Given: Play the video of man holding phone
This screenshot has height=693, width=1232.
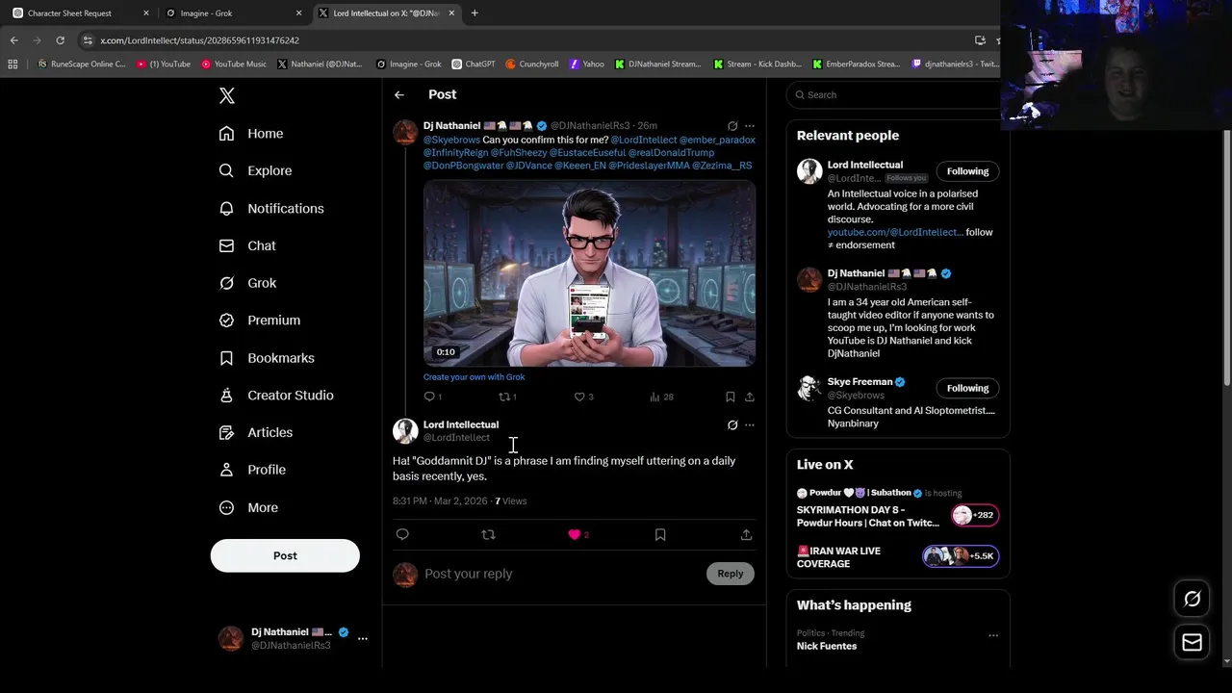Looking at the screenshot, I should click(589, 274).
